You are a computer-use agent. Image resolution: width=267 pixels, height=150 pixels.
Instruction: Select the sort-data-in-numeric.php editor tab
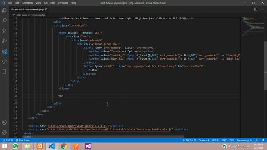[29, 9]
